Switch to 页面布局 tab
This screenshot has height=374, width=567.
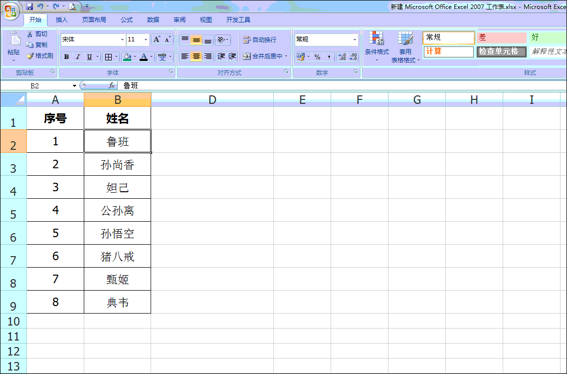coord(94,20)
